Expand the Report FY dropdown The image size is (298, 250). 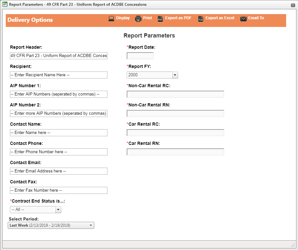tap(175, 75)
